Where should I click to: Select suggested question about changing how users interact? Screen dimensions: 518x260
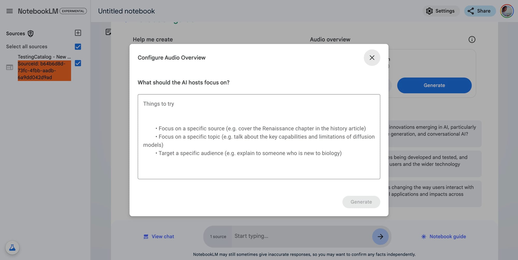[435, 194]
